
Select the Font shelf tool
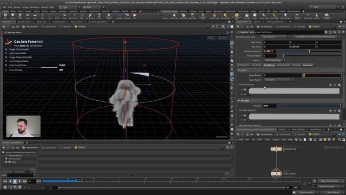coord(99,16)
